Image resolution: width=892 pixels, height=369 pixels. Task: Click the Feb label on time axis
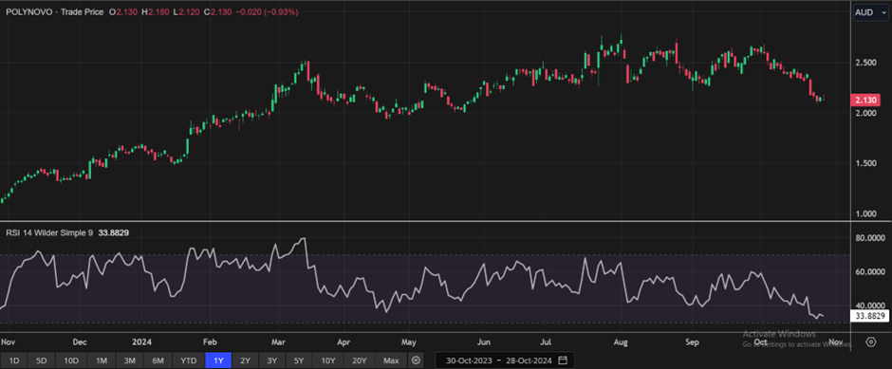click(210, 342)
